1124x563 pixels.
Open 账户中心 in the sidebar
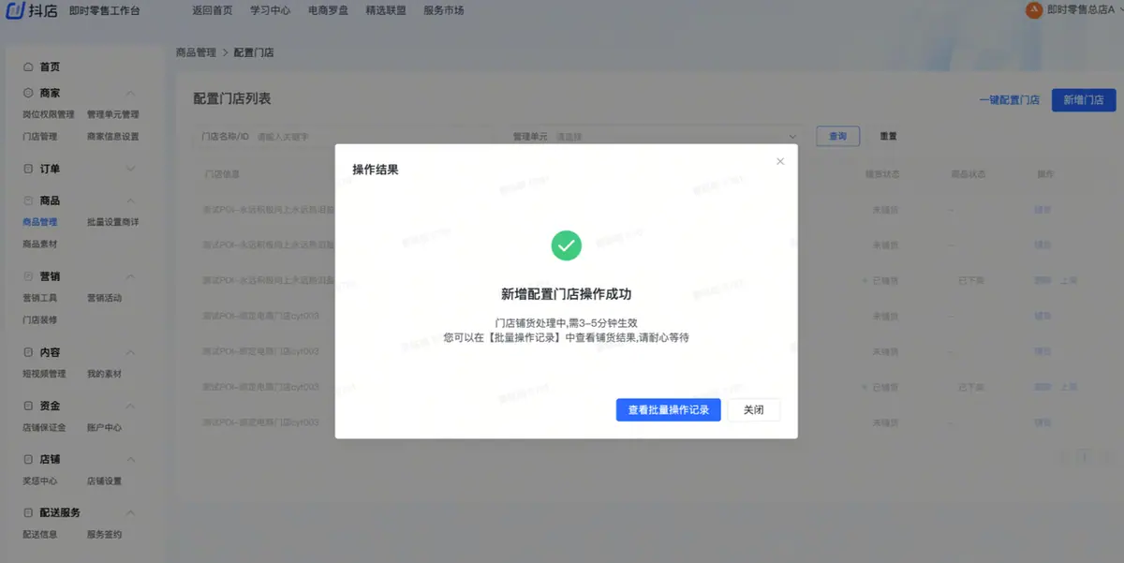coord(104,427)
